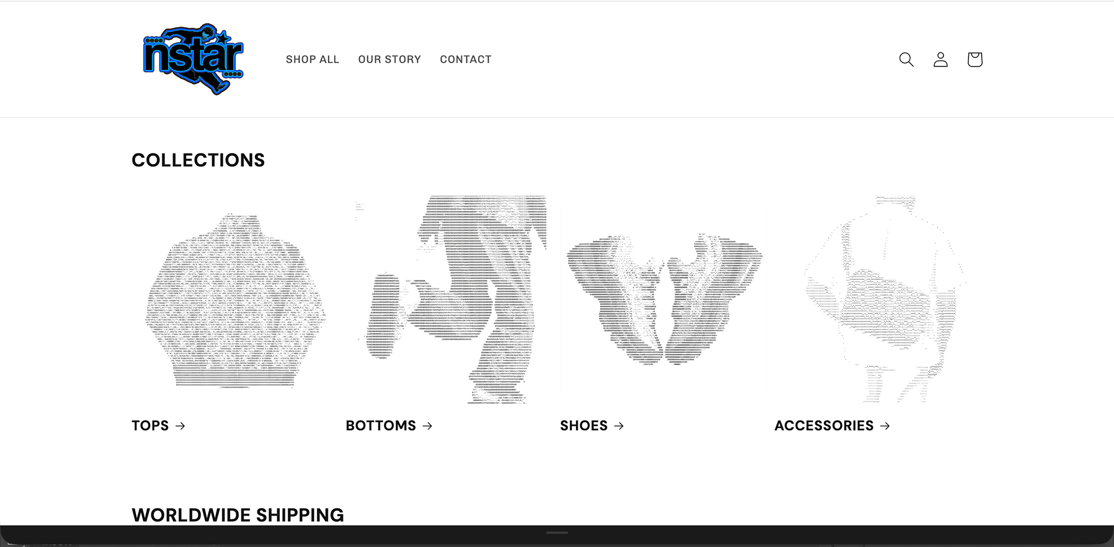Open the BOTTOMS collection link

click(381, 426)
